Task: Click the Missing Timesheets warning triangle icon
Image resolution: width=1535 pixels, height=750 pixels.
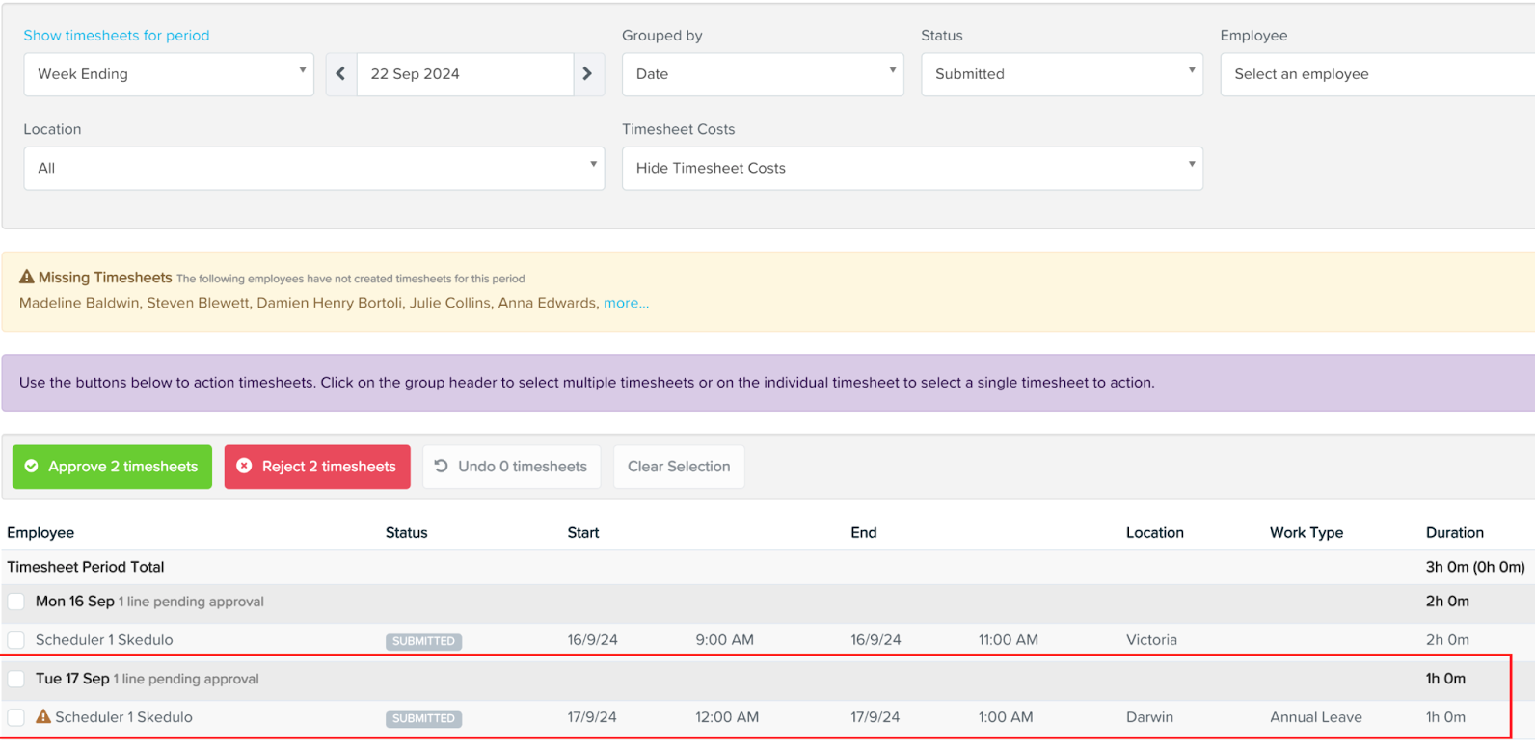Action: tap(27, 277)
